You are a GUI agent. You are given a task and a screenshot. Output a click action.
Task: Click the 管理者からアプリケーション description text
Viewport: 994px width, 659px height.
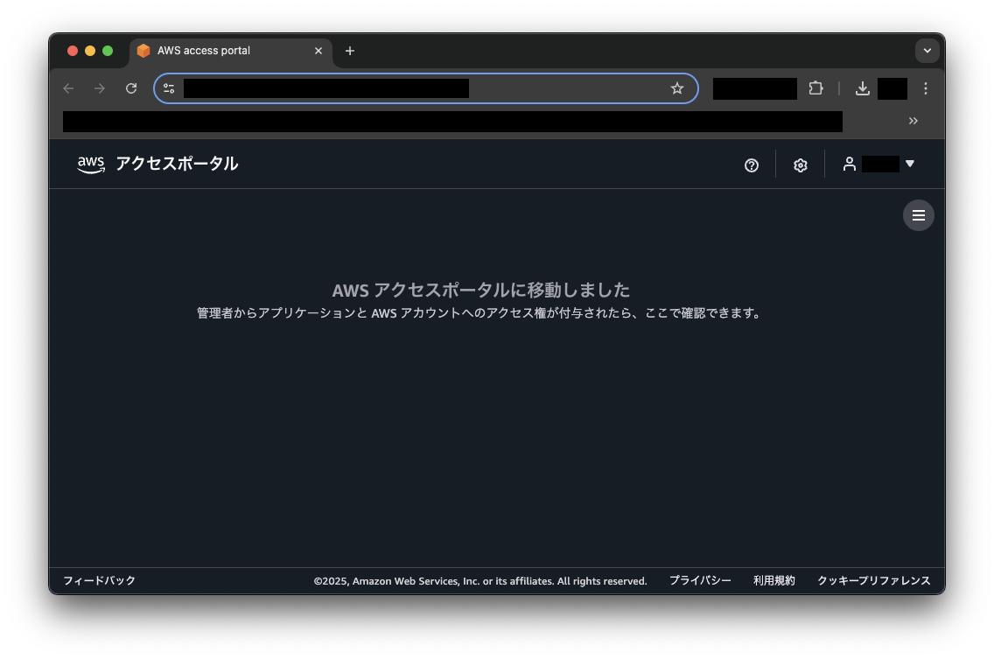coord(479,312)
